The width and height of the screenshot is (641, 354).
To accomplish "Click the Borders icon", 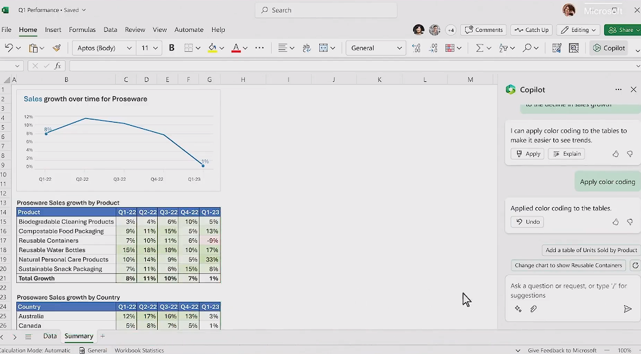I will (x=188, y=48).
